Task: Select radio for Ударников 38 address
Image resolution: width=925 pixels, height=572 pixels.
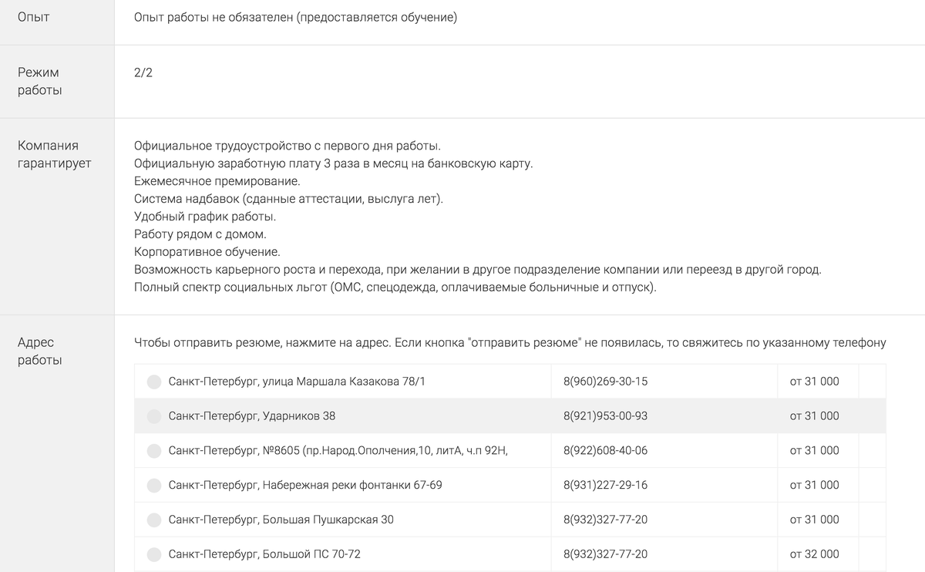Action: click(x=154, y=416)
